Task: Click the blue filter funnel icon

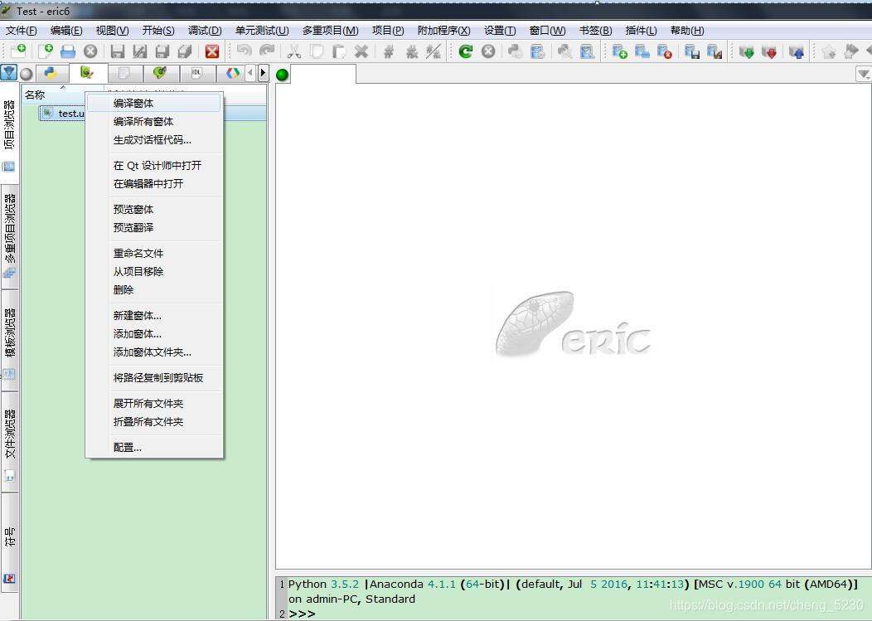Action: click(9, 72)
